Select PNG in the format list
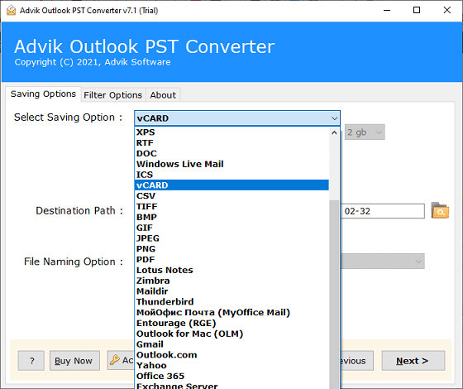The width and height of the screenshot is (463, 389). point(231,249)
